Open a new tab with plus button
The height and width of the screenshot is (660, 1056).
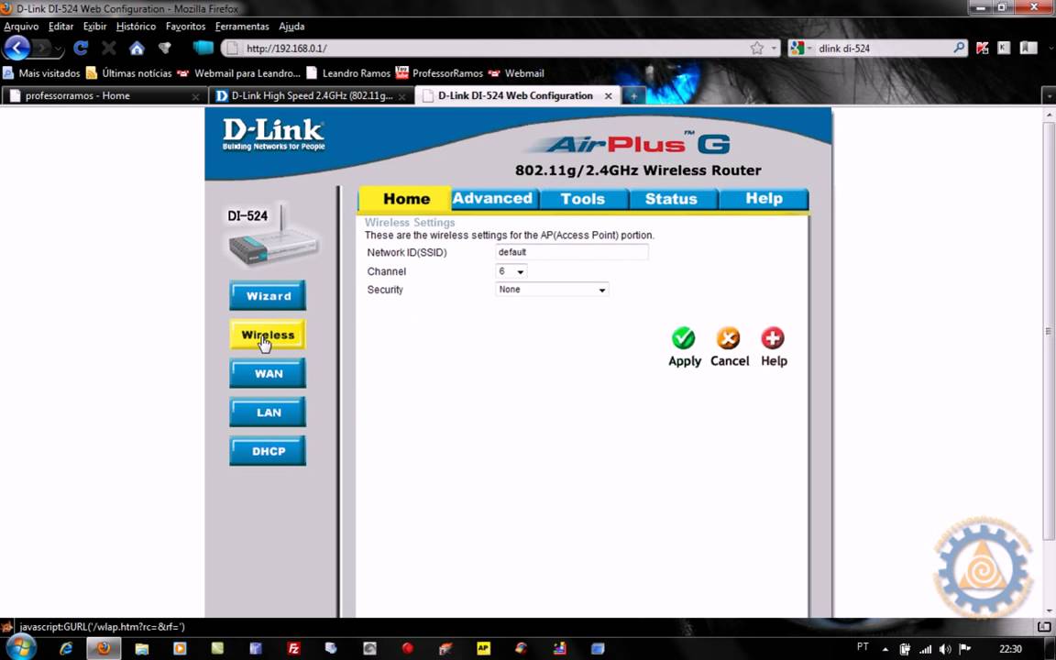pyautogui.click(x=633, y=96)
